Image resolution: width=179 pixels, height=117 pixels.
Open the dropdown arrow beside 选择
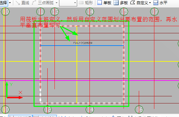[10, 3]
